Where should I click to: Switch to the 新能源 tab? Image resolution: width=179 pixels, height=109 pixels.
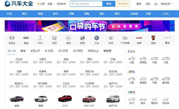coord(107,51)
